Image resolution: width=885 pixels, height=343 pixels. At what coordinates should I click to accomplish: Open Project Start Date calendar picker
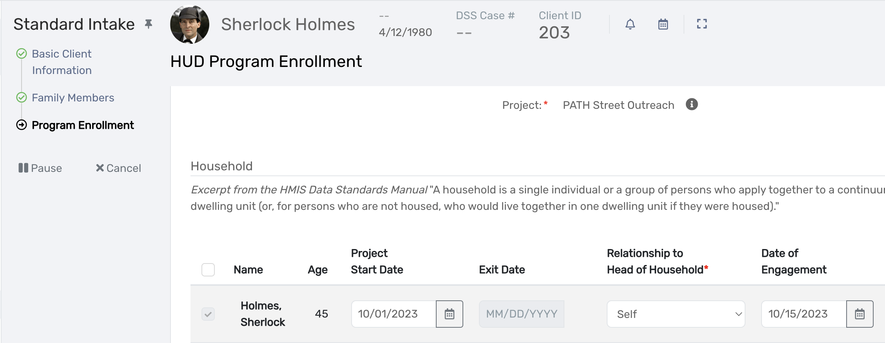(449, 314)
